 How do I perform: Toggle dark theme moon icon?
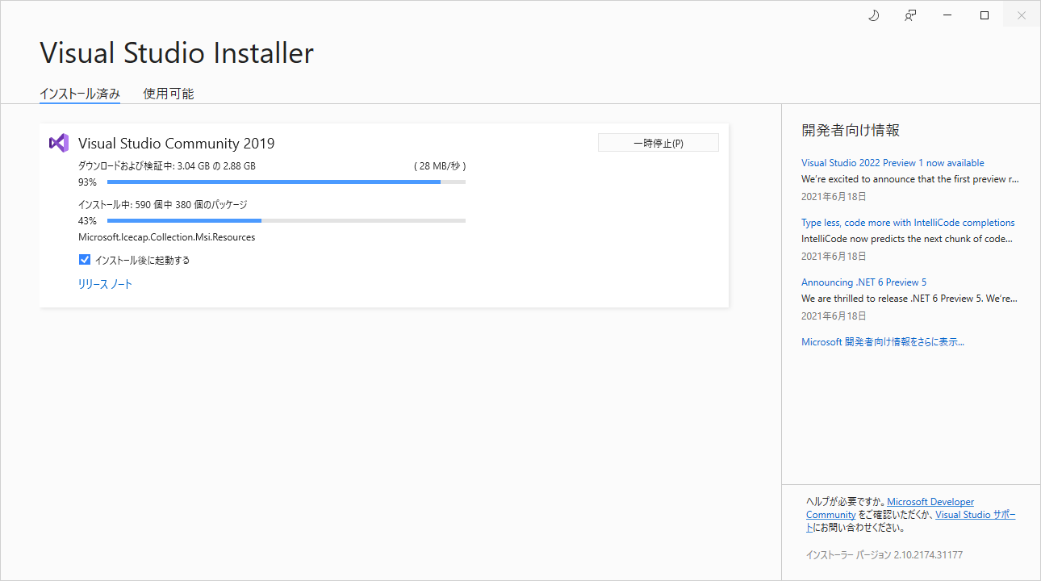(873, 15)
